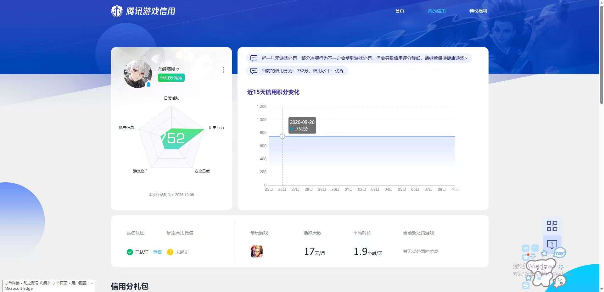
Task: Click the 752 score in radar chart
Action: point(173,138)
